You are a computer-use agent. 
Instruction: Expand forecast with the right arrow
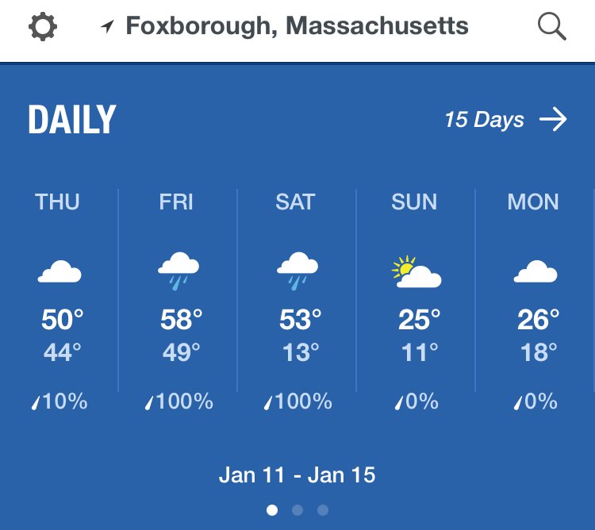pyautogui.click(x=553, y=119)
